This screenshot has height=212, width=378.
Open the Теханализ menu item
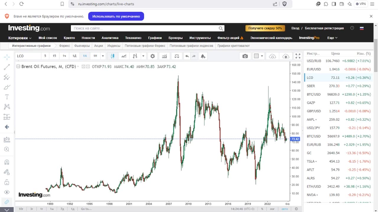coord(133,38)
